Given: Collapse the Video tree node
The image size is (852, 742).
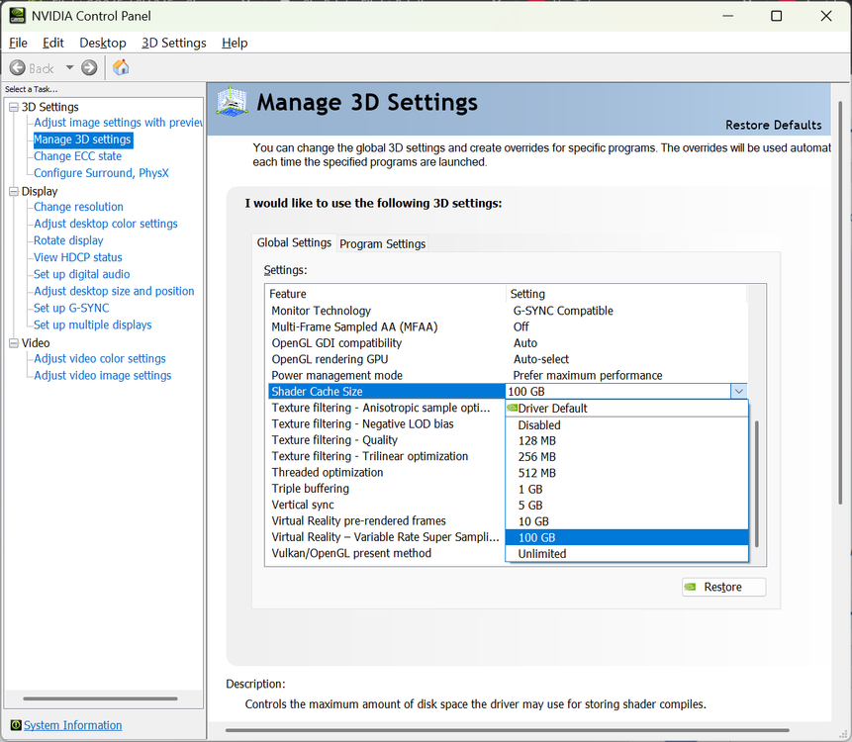Looking at the screenshot, I should [14, 343].
